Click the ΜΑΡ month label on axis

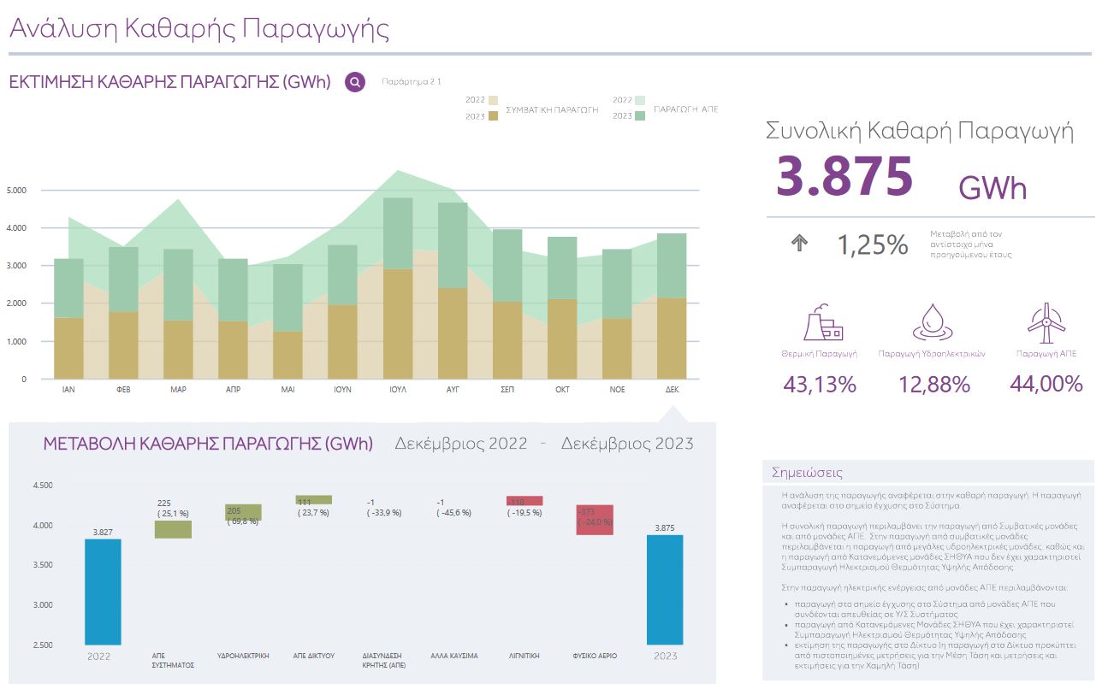click(x=178, y=389)
